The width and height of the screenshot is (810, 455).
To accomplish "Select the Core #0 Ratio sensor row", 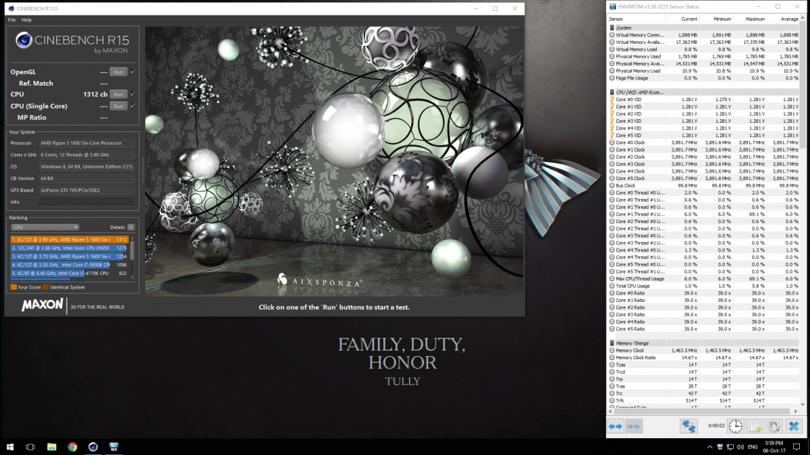I will coord(703,293).
